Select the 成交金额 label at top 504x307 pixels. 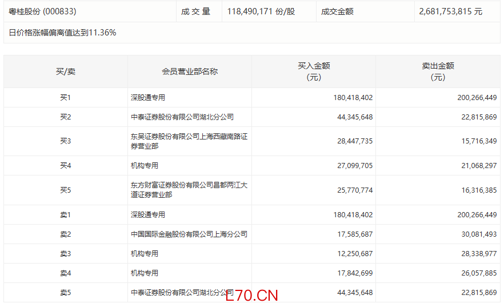click(337, 11)
